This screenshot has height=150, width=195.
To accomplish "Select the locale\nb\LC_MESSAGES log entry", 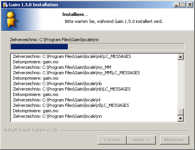I will (x=72, y=89).
